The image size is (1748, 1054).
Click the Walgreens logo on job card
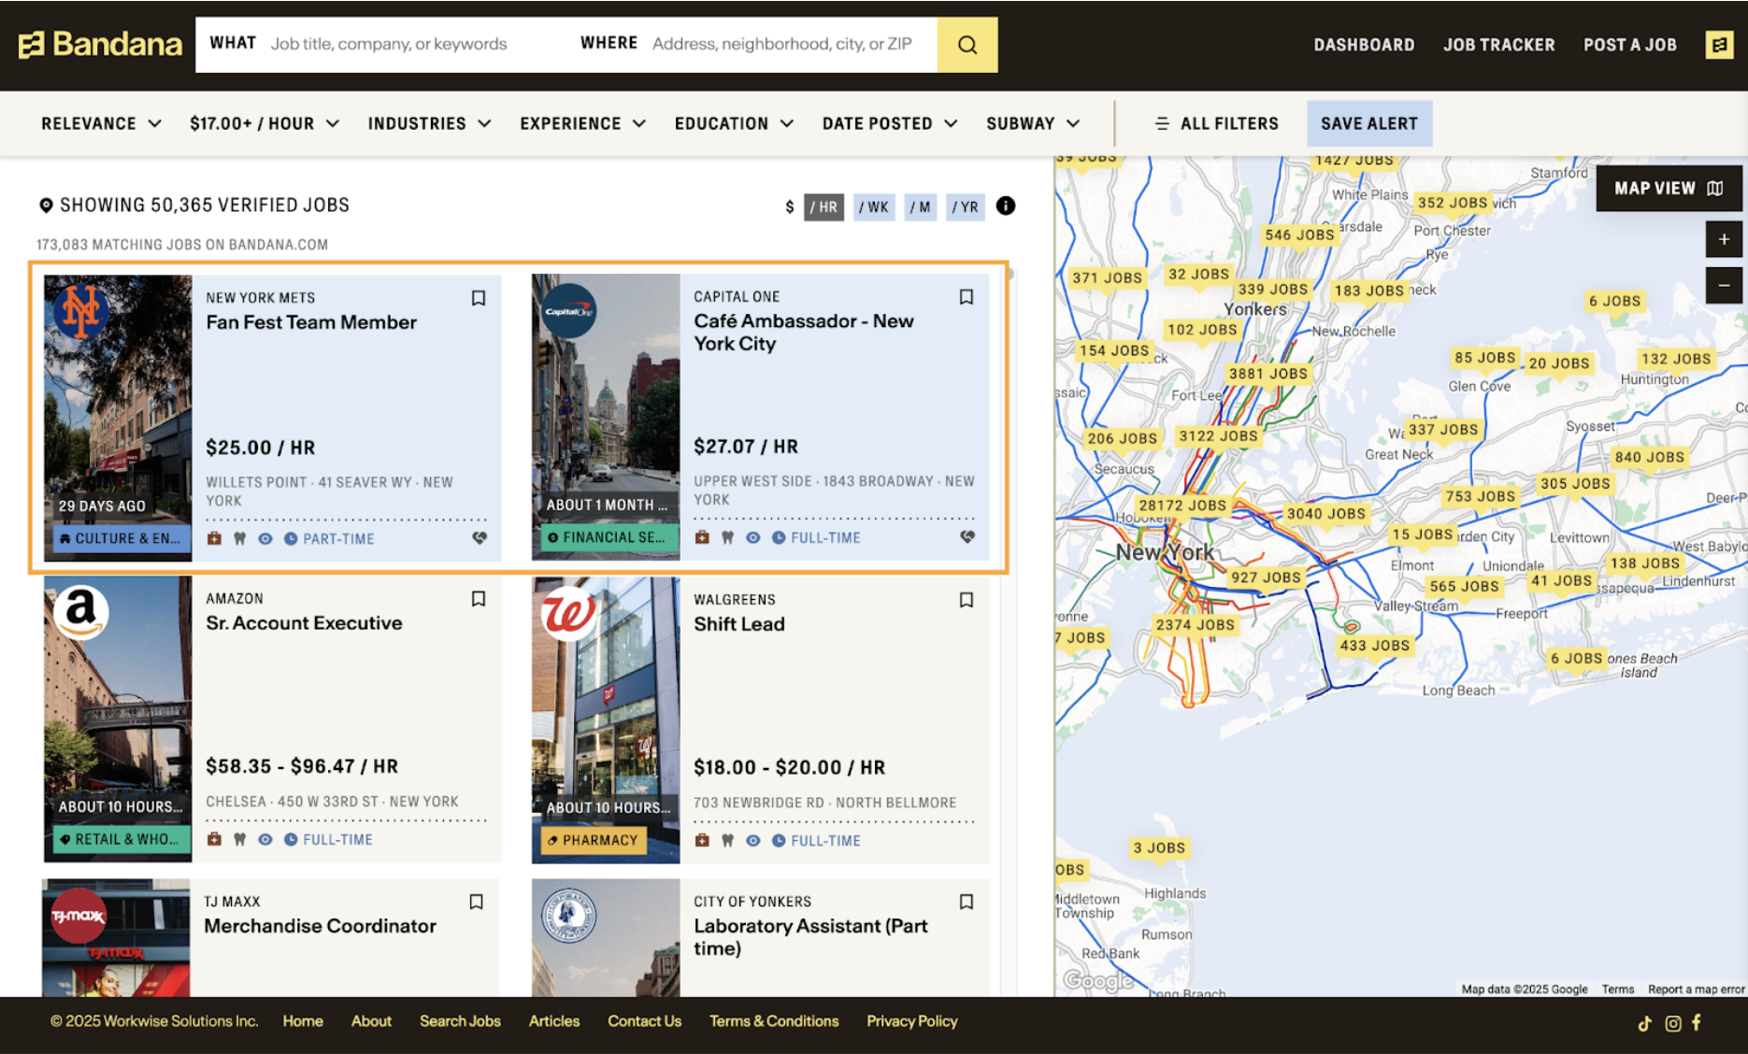[568, 614]
